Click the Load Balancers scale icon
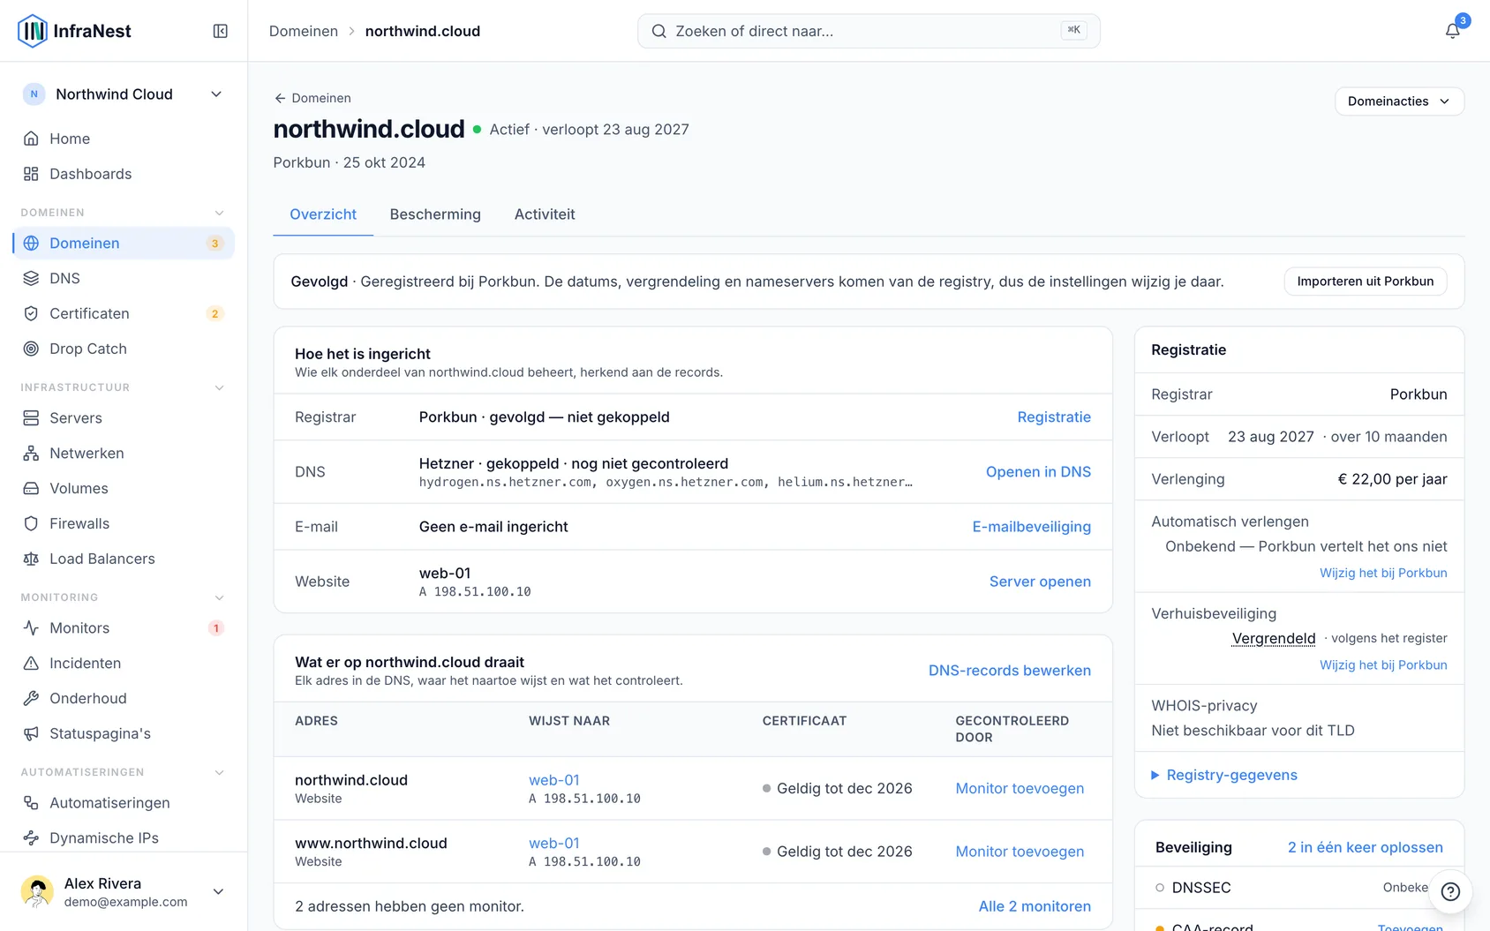The height and width of the screenshot is (931, 1490). click(31, 559)
